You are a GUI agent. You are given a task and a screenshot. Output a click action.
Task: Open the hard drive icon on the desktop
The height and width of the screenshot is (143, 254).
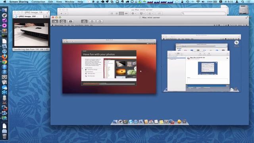243,10
